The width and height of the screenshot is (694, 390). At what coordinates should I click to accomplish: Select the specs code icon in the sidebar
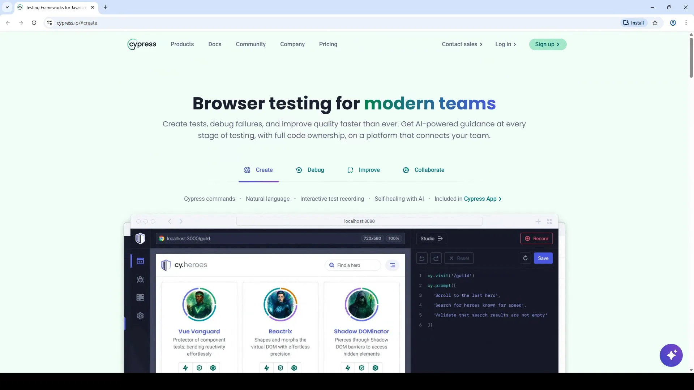(x=140, y=261)
